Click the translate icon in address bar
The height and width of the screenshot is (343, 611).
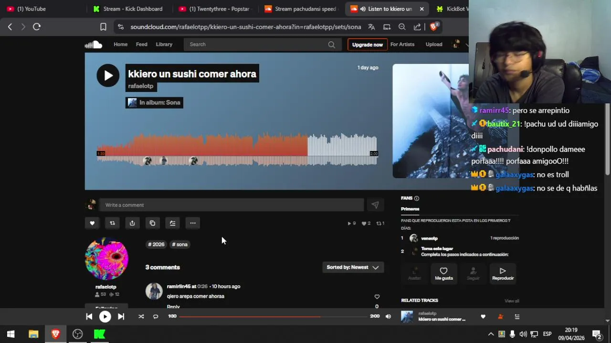pos(371,27)
